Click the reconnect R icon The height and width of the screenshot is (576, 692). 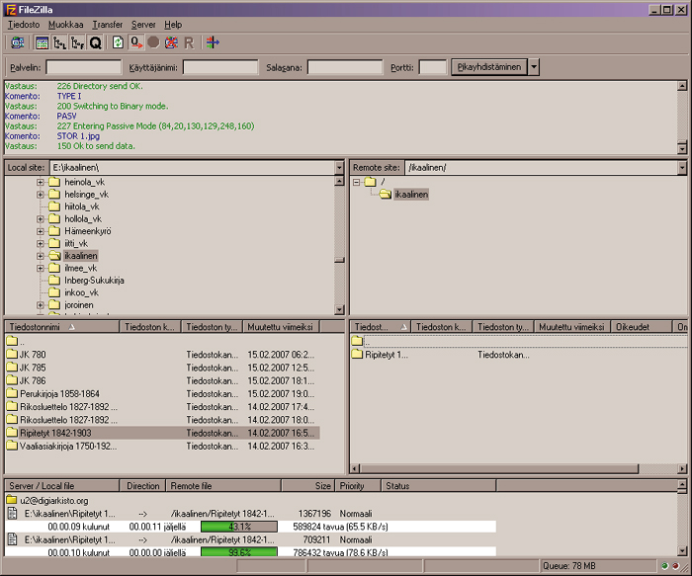189,42
